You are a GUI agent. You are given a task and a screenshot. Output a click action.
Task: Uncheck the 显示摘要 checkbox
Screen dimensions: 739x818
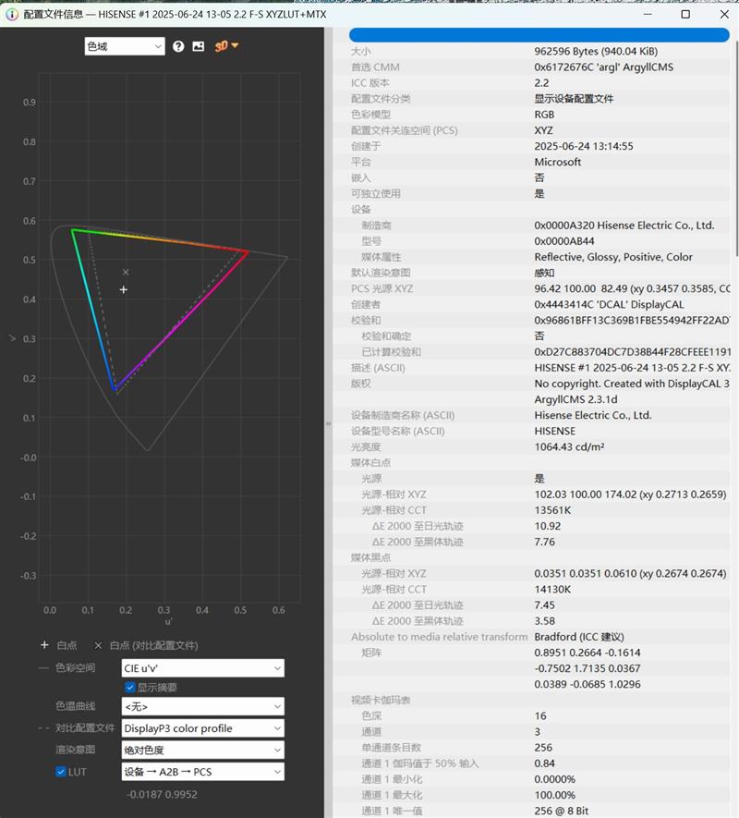click(130, 687)
